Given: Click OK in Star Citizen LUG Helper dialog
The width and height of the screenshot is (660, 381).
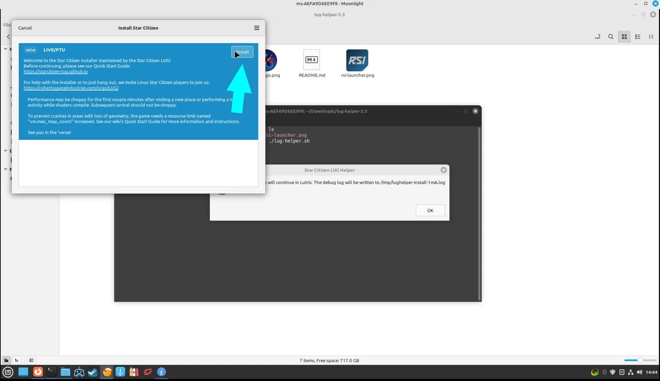Looking at the screenshot, I should click(x=430, y=211).
